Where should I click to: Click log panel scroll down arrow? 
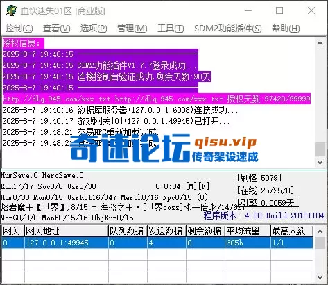(320, 162)
